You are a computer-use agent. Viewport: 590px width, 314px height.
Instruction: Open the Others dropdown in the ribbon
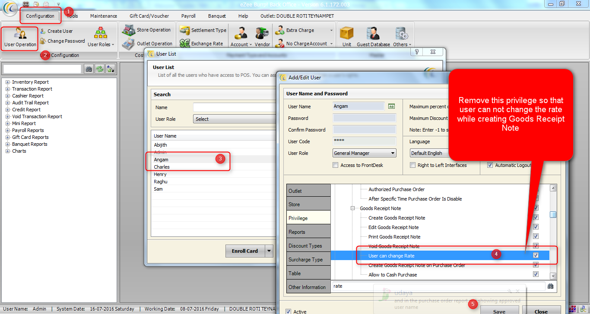402,38
